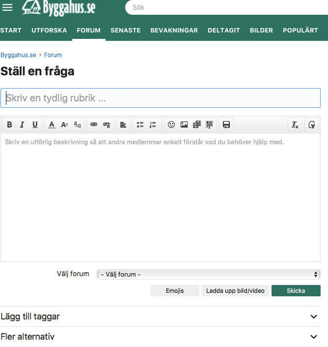Open the Välj forum dropdown
Screen dimensions: 328x347
(209, 274)
